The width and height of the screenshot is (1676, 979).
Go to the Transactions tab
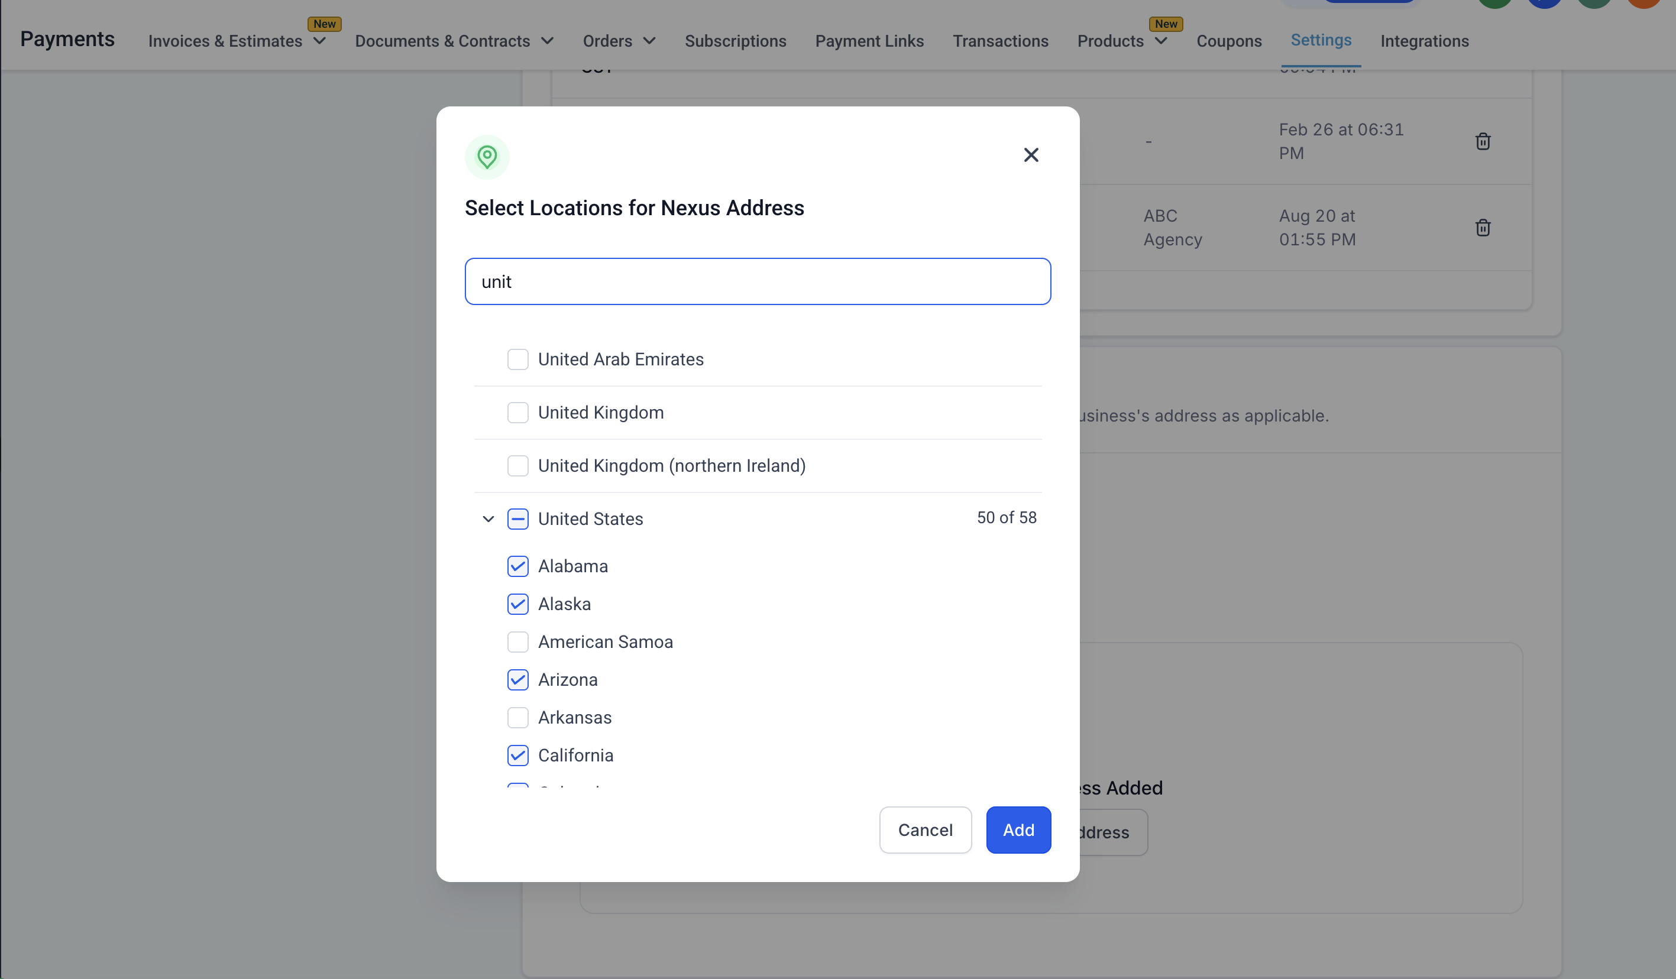(1000, 41)
